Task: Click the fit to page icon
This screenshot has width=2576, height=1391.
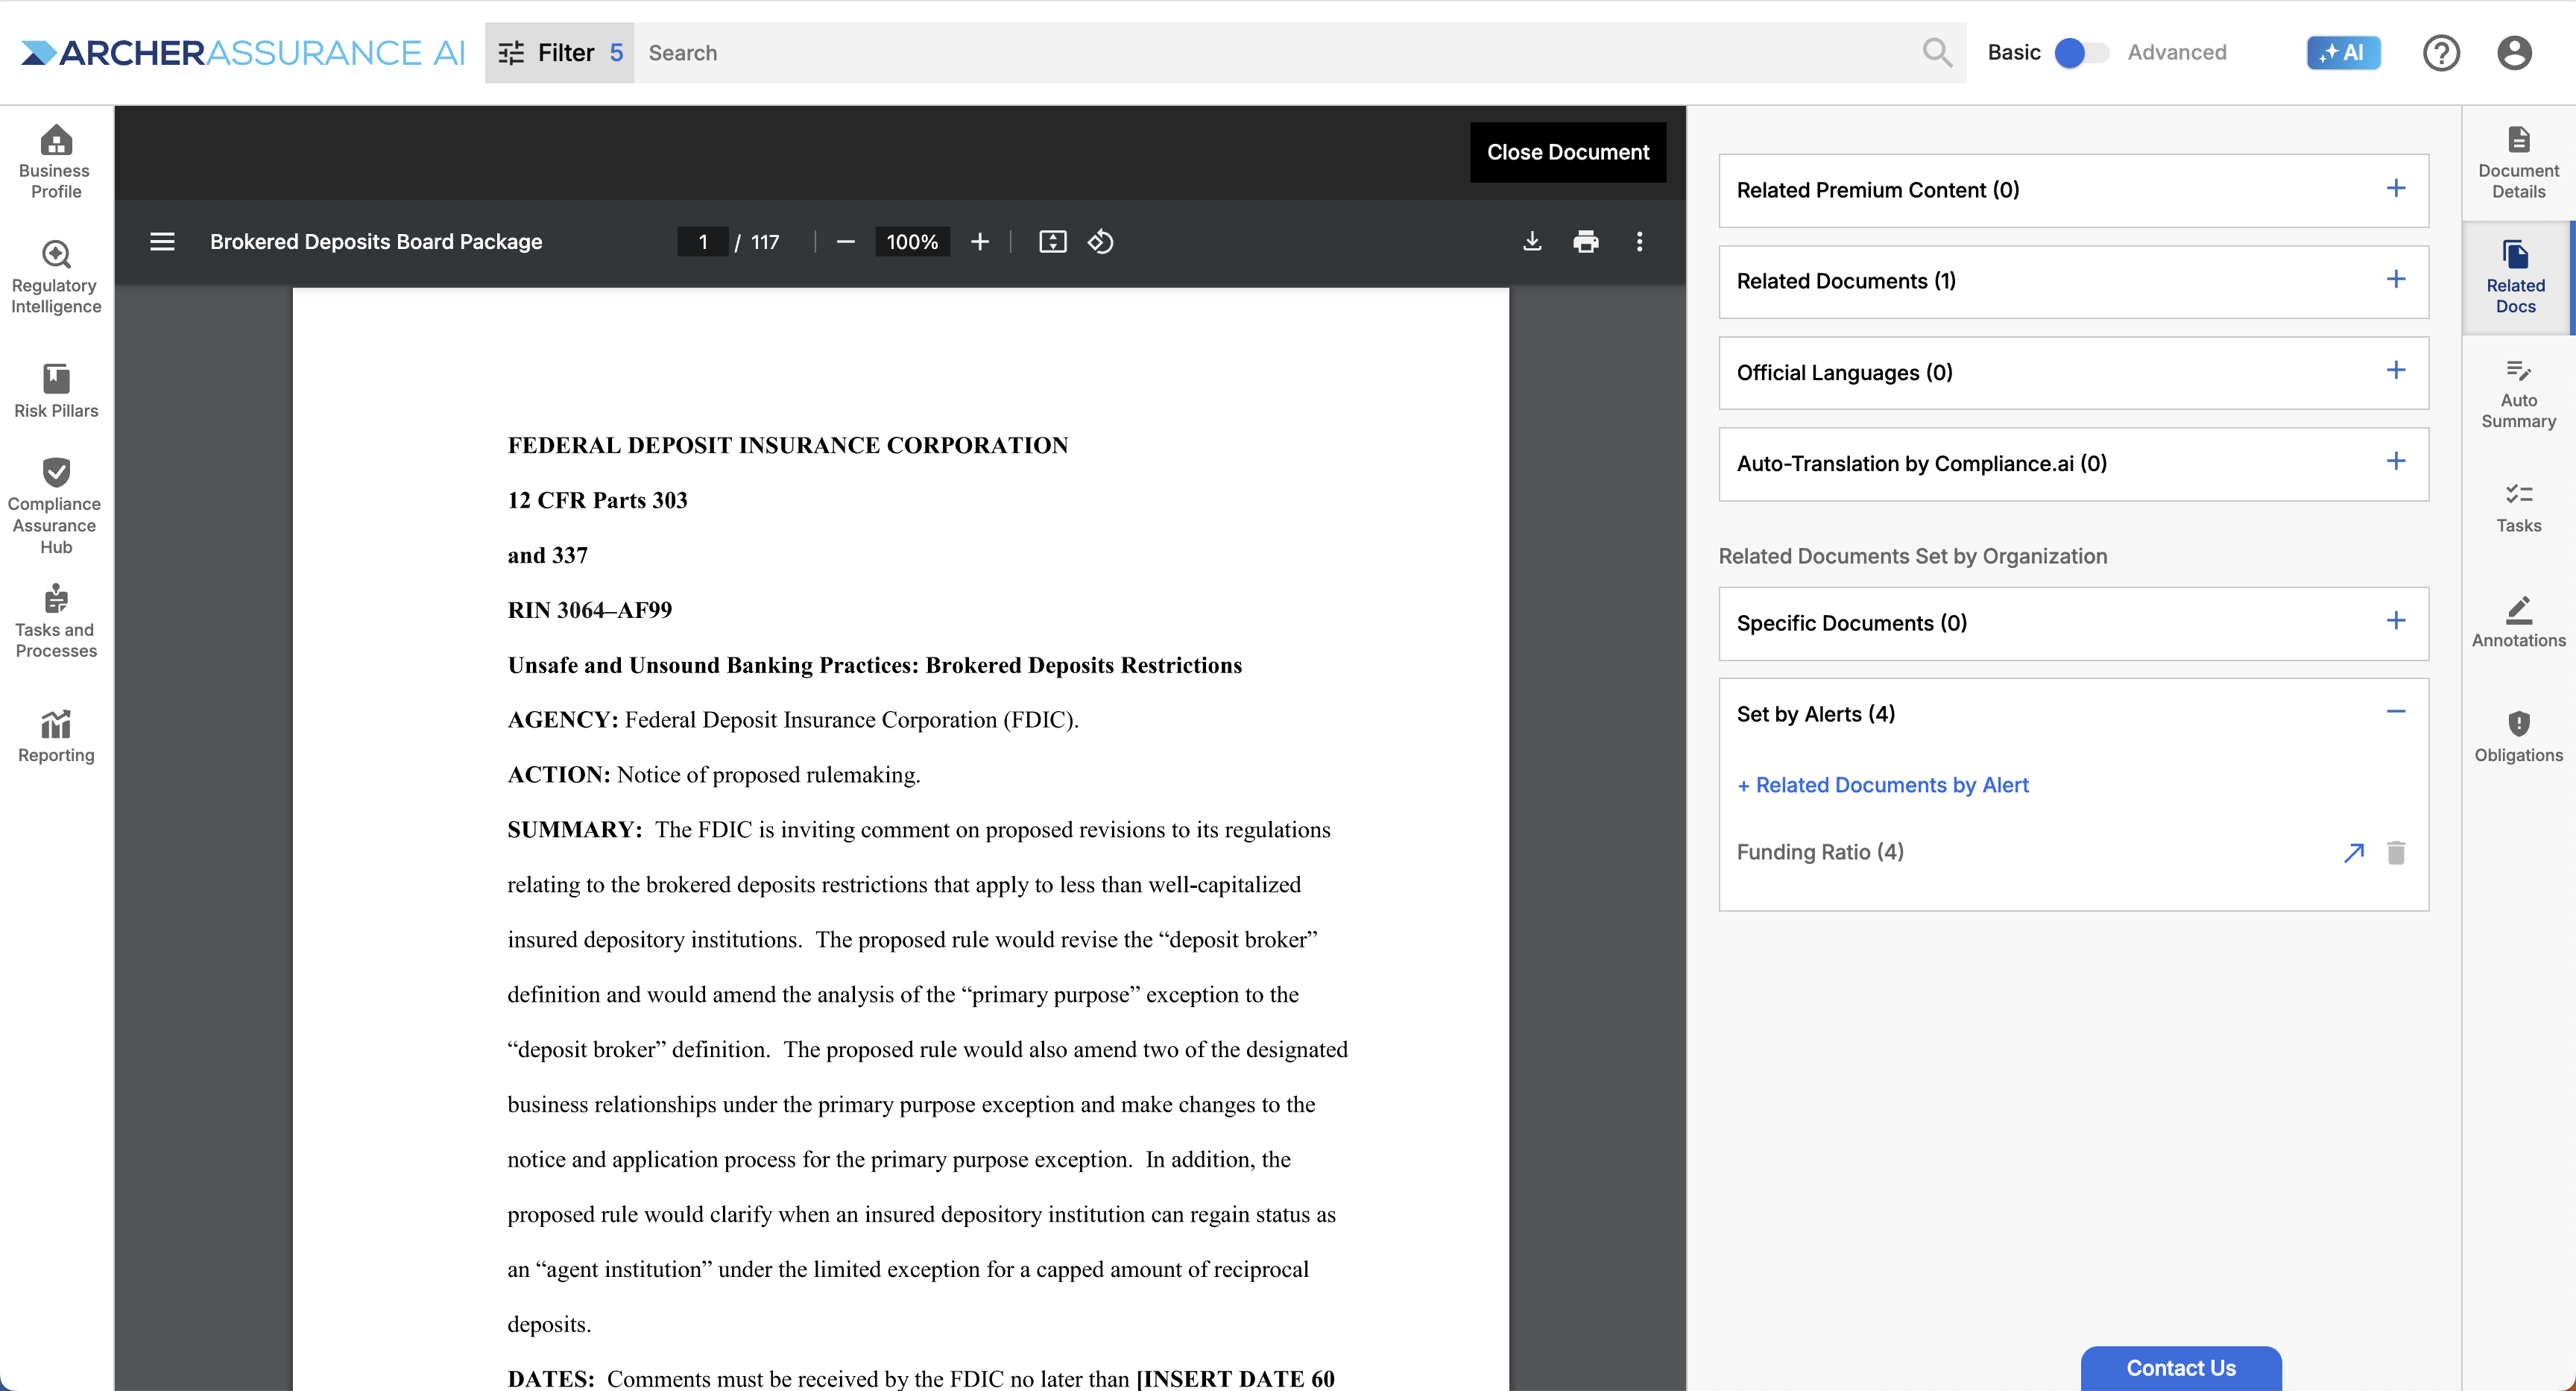Action: (x=1053, y=242)
